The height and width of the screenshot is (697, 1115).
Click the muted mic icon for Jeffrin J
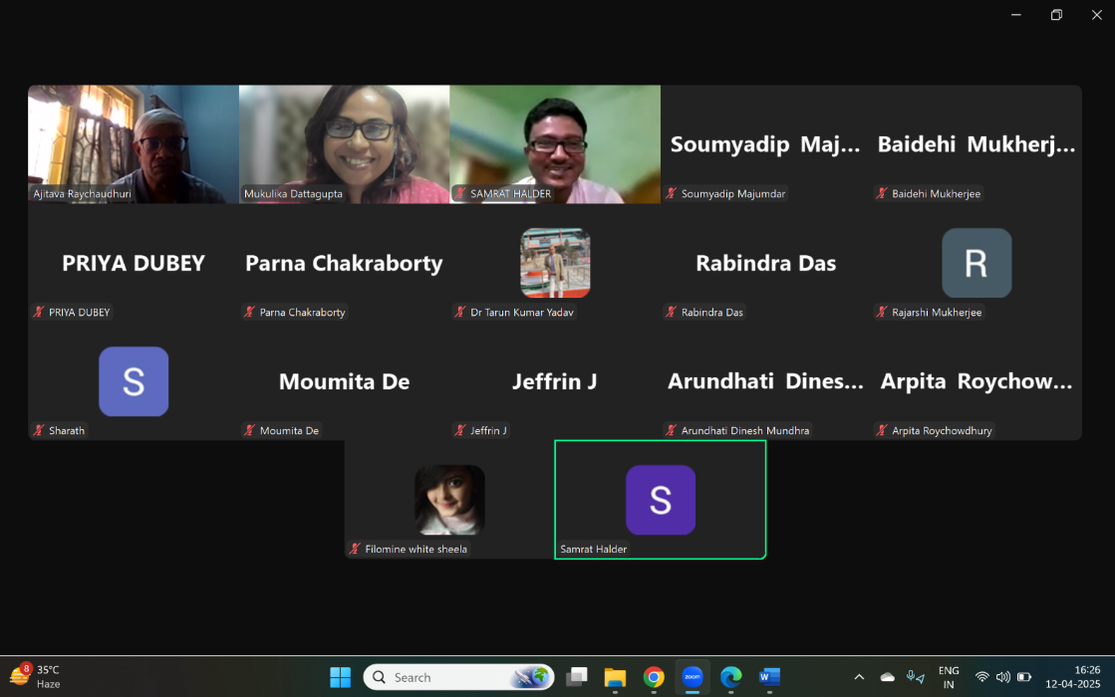coord(460,430)
